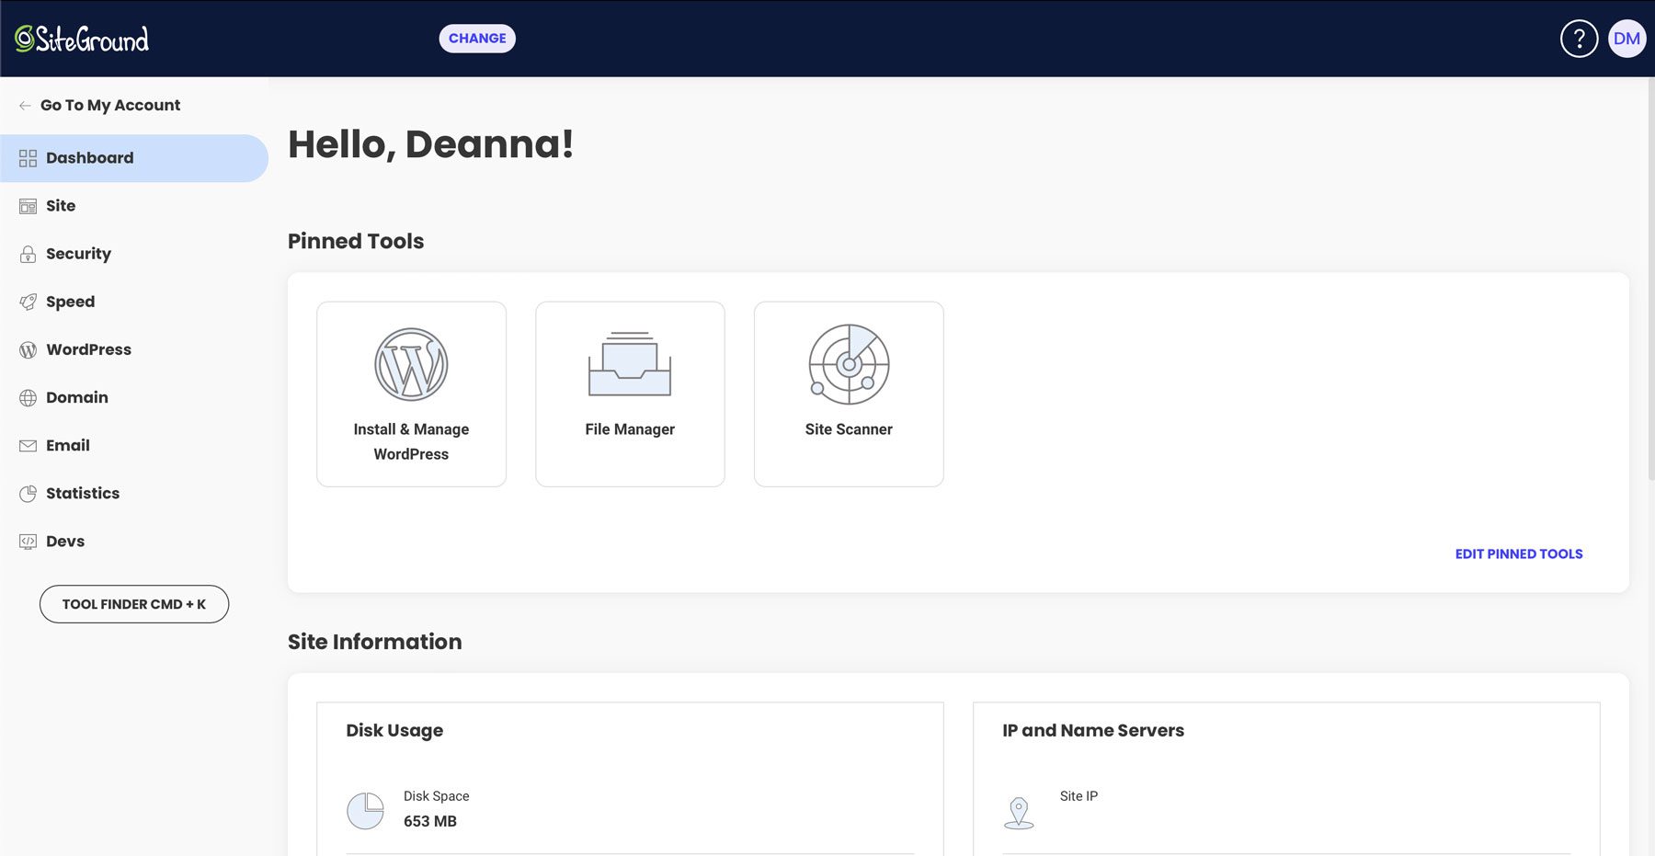Open Email management from the sidebar icon
Viewport: 1655px width, 856px height.
[x=27, y=445]
